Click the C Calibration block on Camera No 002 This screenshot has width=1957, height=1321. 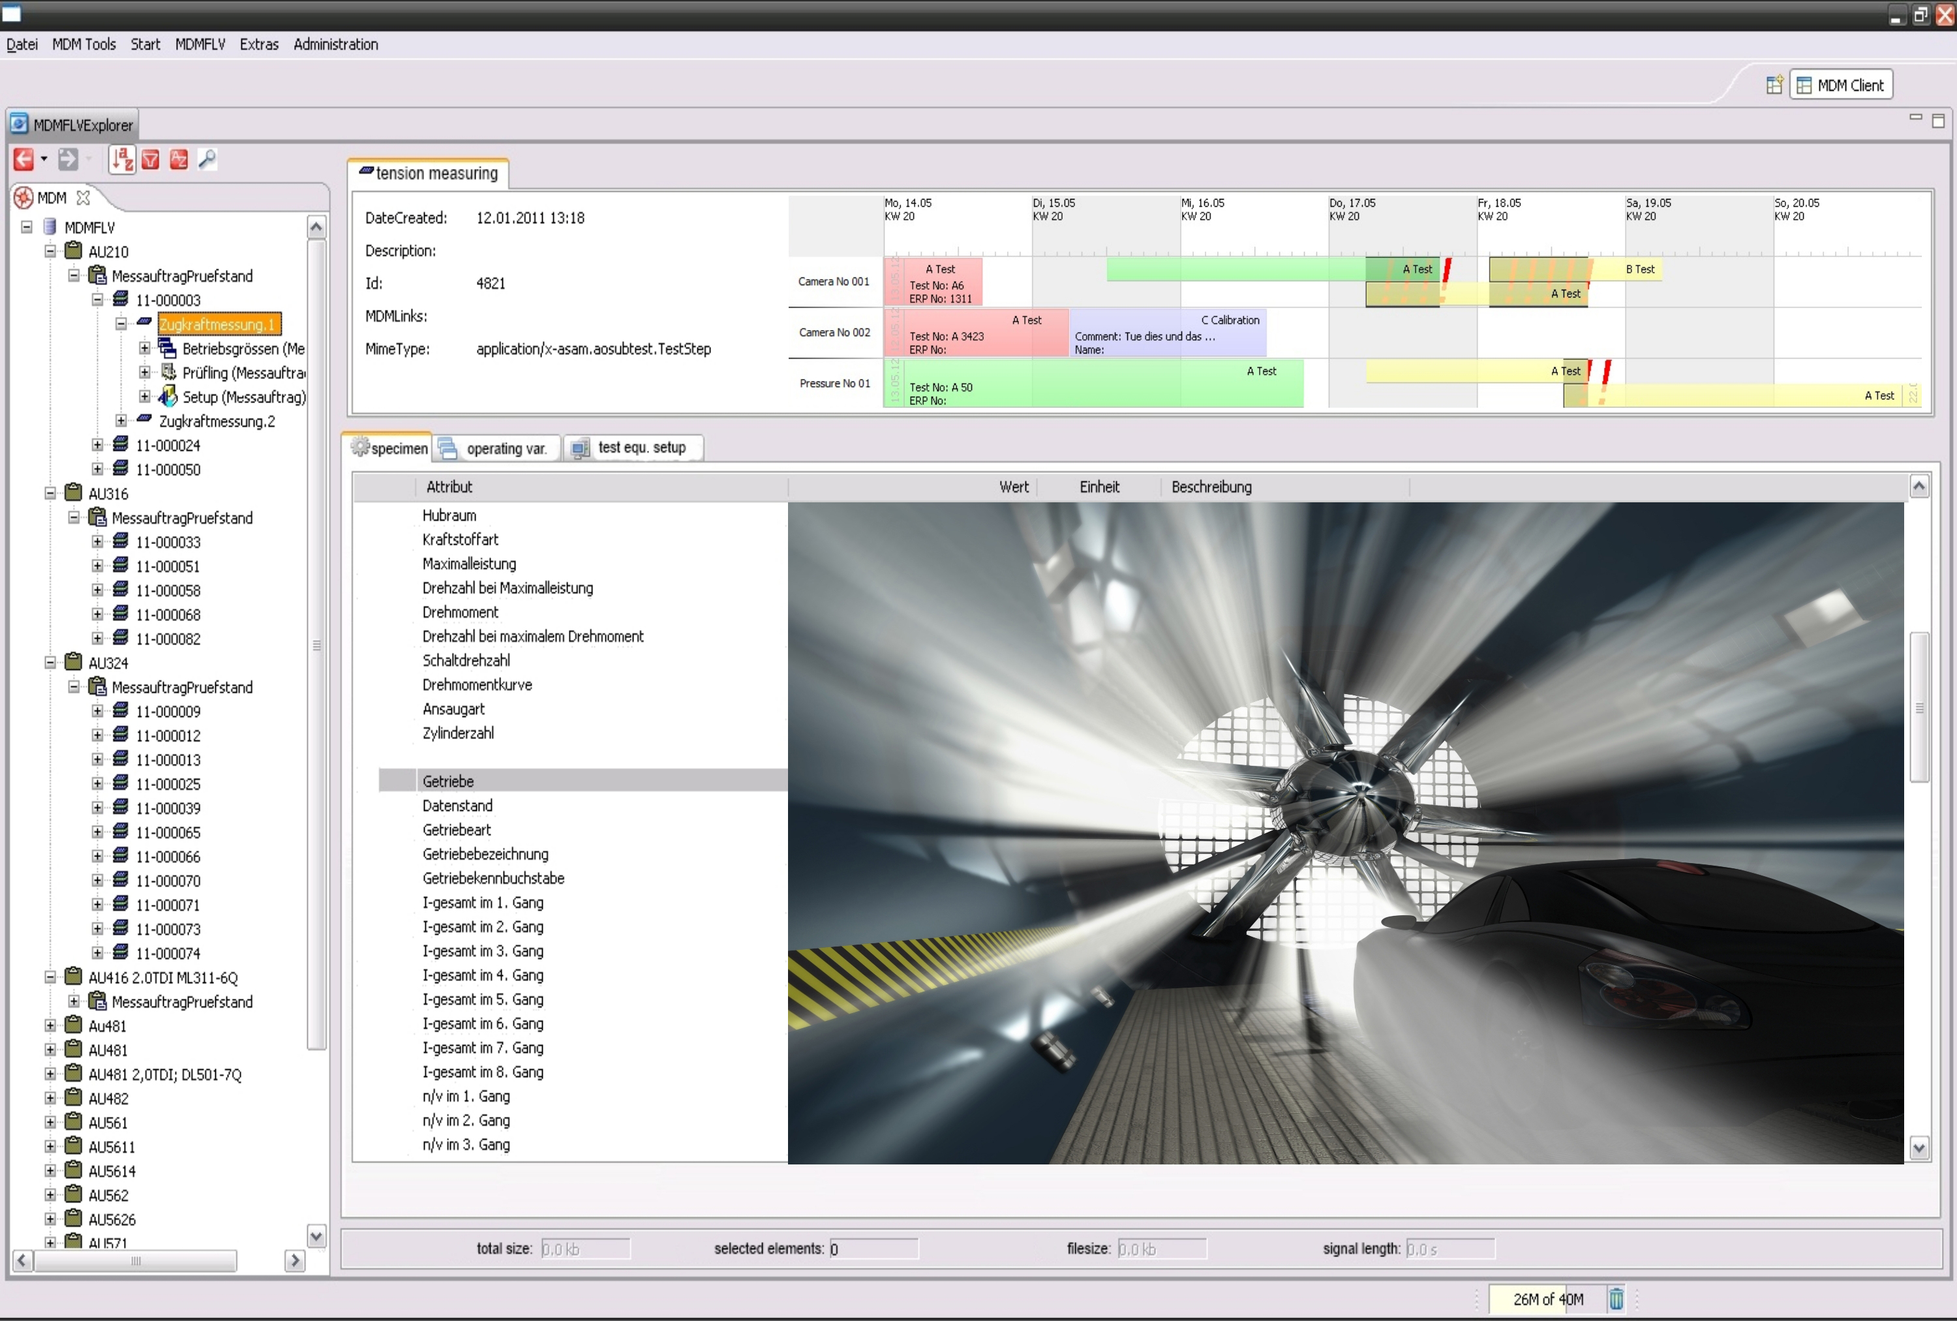pos(1167,333)
